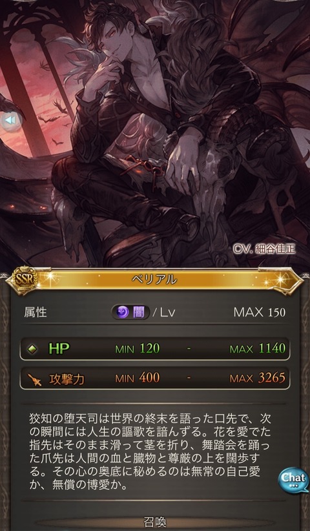Screen dimensions: 310x531
Task: Click the HP MAX 1140 value
Action: click(258, 348)
